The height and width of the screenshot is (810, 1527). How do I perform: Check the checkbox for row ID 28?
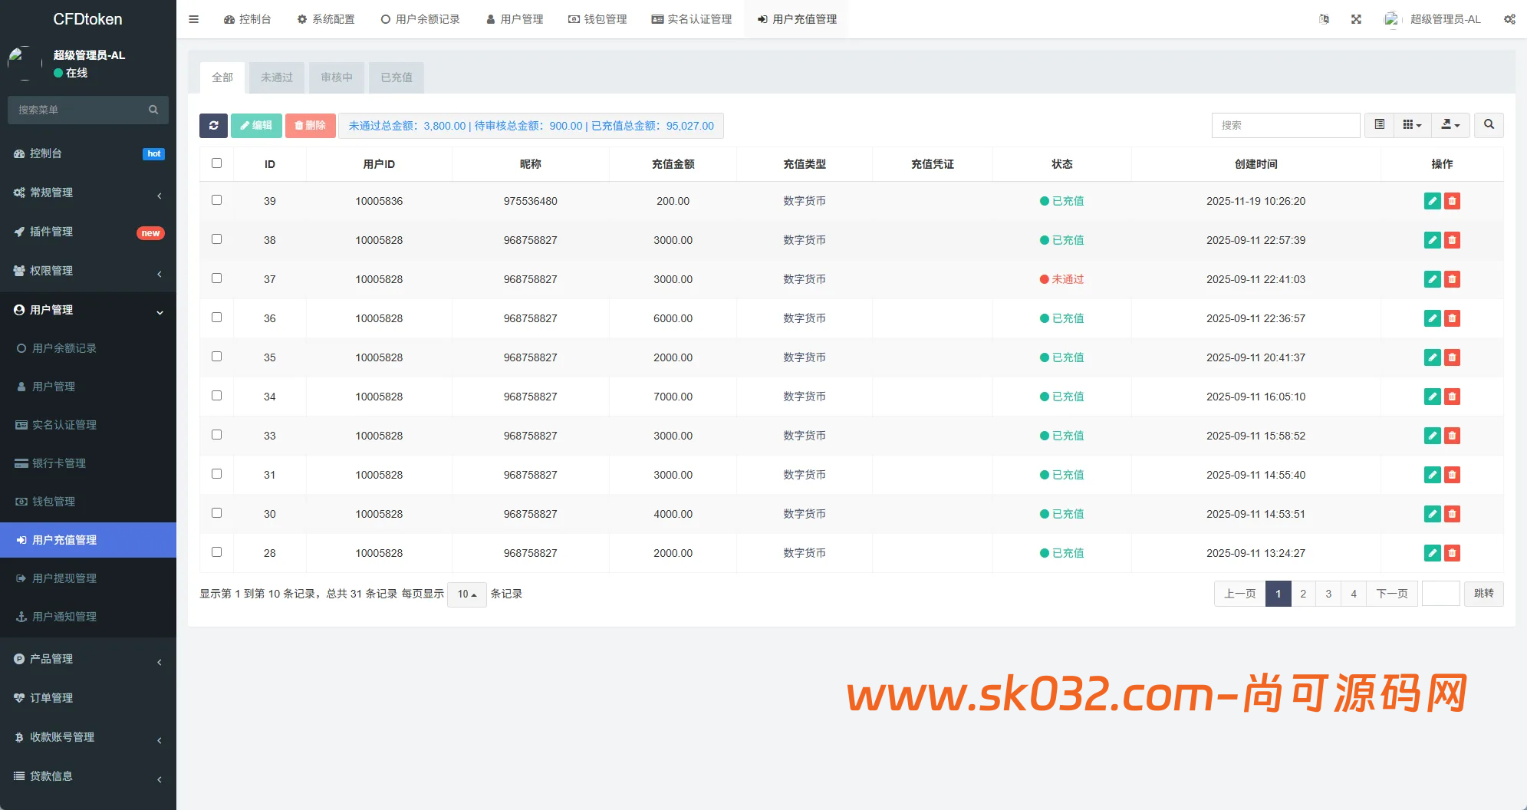pyautogui.click(x=216, y=552)
